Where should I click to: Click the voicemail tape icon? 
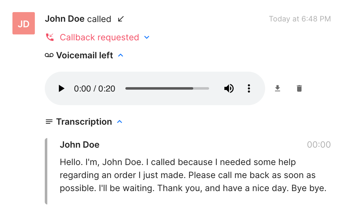click(x=49, y=55)
